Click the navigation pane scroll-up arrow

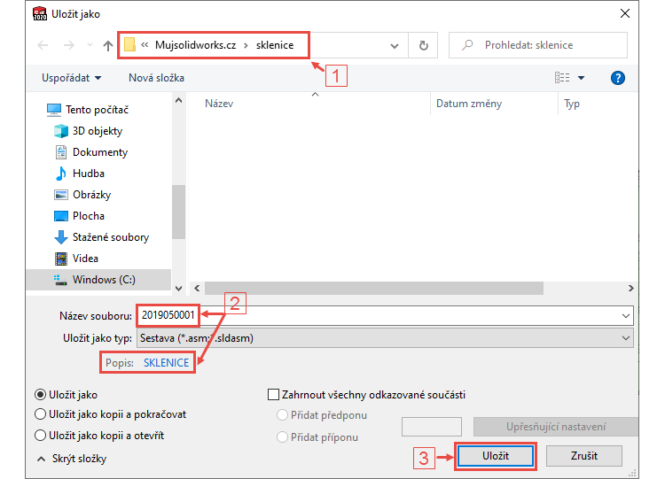tap(178, 101)
